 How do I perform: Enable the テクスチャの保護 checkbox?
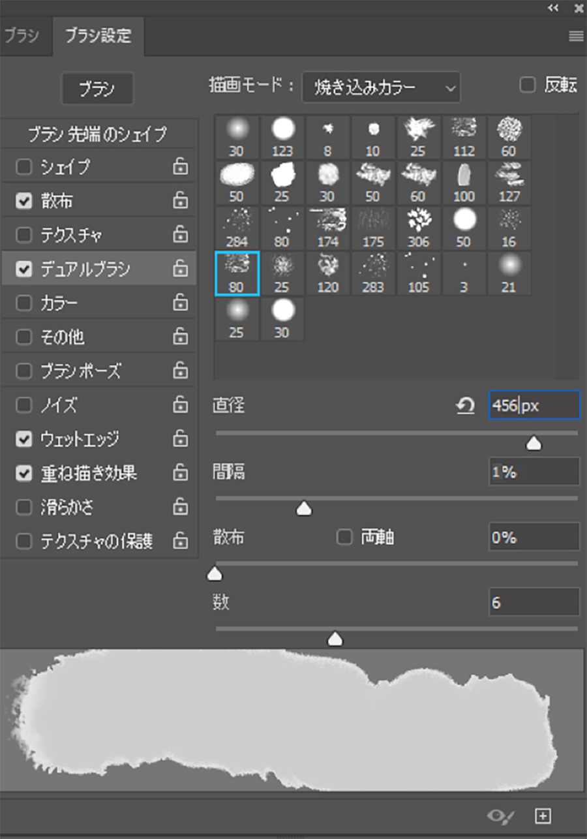[x=23, y=541]
